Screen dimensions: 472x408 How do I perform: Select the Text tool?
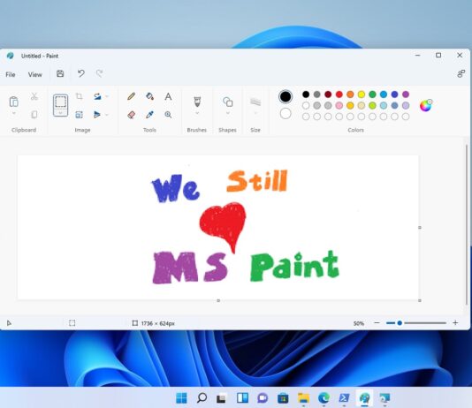coord(168,96)
